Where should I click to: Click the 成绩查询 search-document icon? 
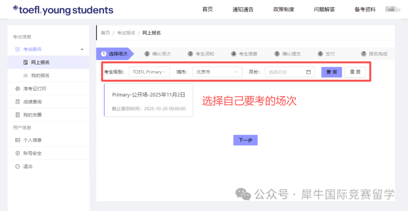click(x=17, y=102)
